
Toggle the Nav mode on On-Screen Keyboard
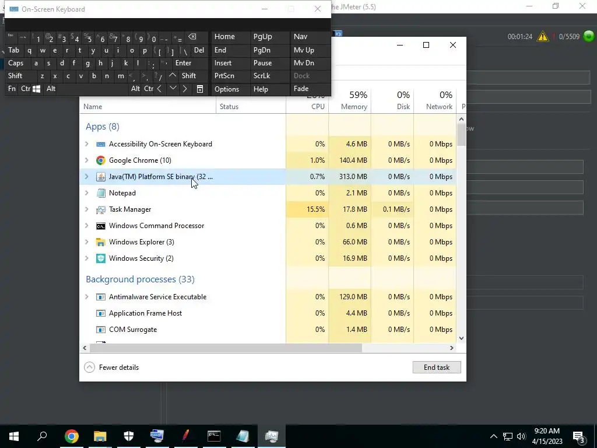coord(300,37)
